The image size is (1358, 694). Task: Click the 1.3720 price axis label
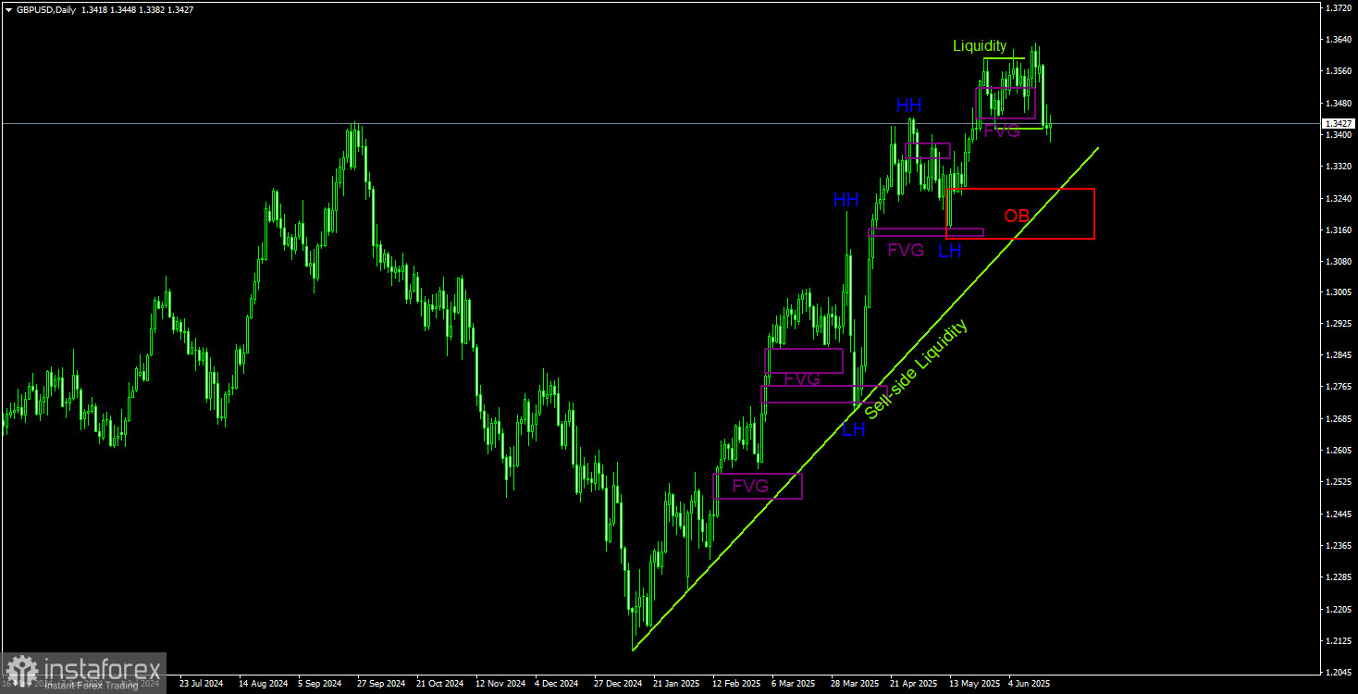click(x=1337, y=8)
